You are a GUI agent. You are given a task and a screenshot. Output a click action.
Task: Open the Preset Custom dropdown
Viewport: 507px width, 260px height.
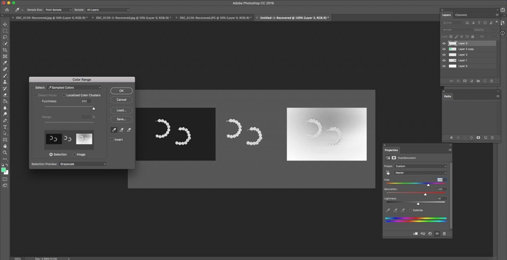tap(420, 166)
